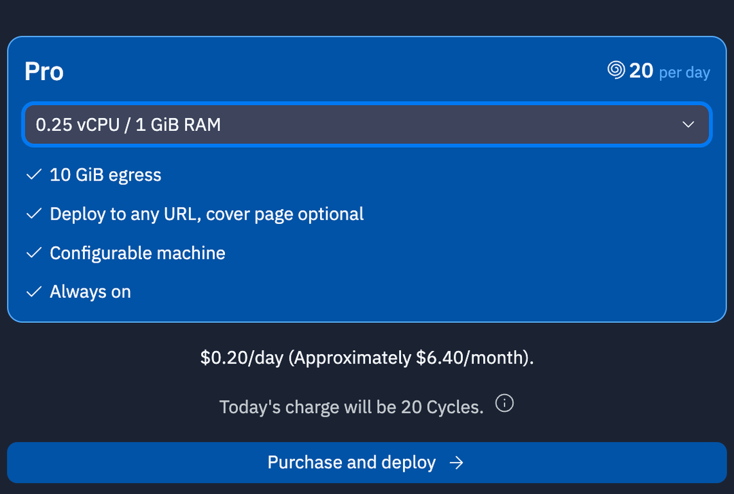734x494 pixels.
Task: Click the checkmark next to Always on
Action: (34, 292)
